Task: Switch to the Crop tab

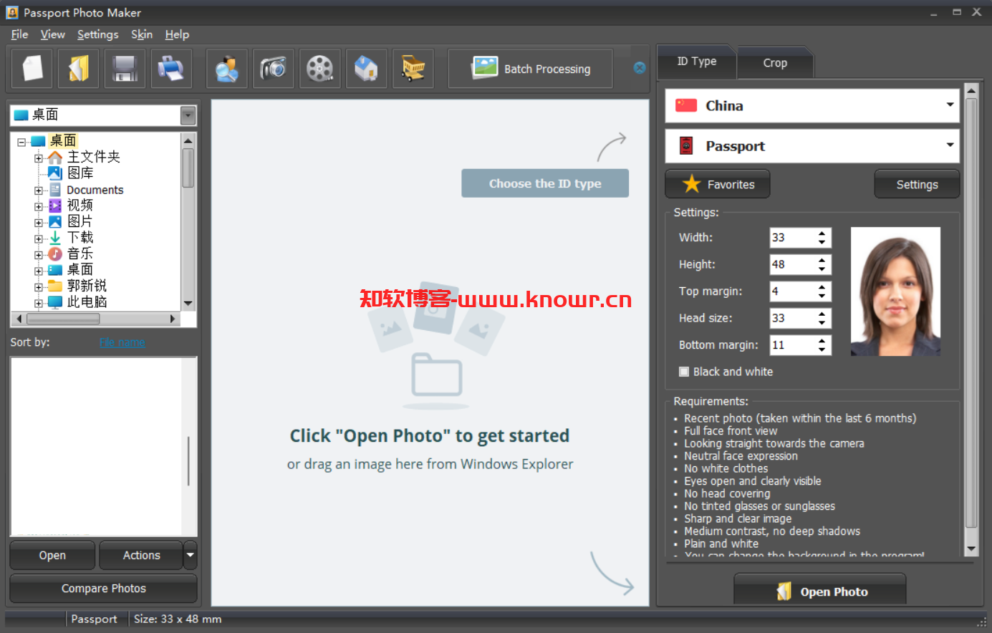Action: click(x=775, y=63)
